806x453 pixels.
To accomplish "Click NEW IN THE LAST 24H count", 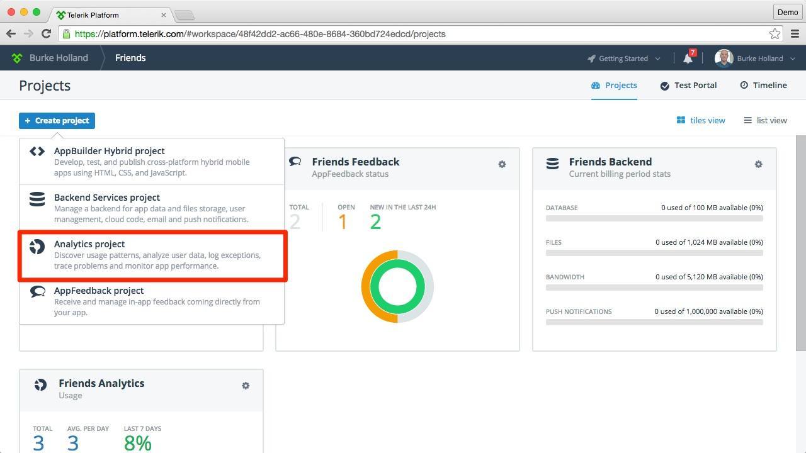I will pos(375,221).
